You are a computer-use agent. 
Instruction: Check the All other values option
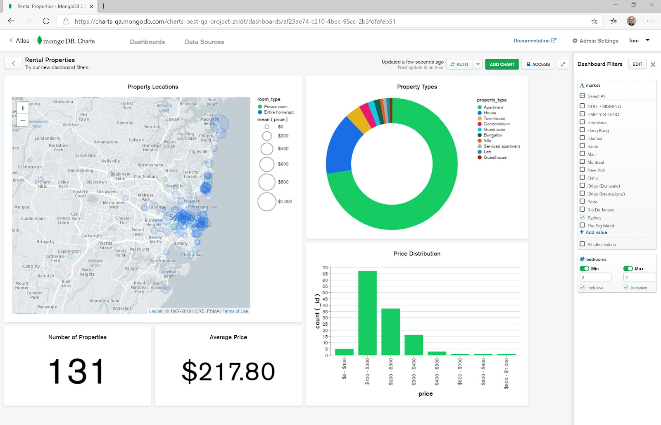582,244
